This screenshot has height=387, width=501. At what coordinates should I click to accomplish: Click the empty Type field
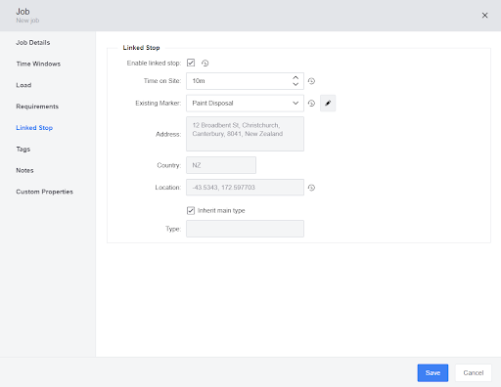click(245, 229)
